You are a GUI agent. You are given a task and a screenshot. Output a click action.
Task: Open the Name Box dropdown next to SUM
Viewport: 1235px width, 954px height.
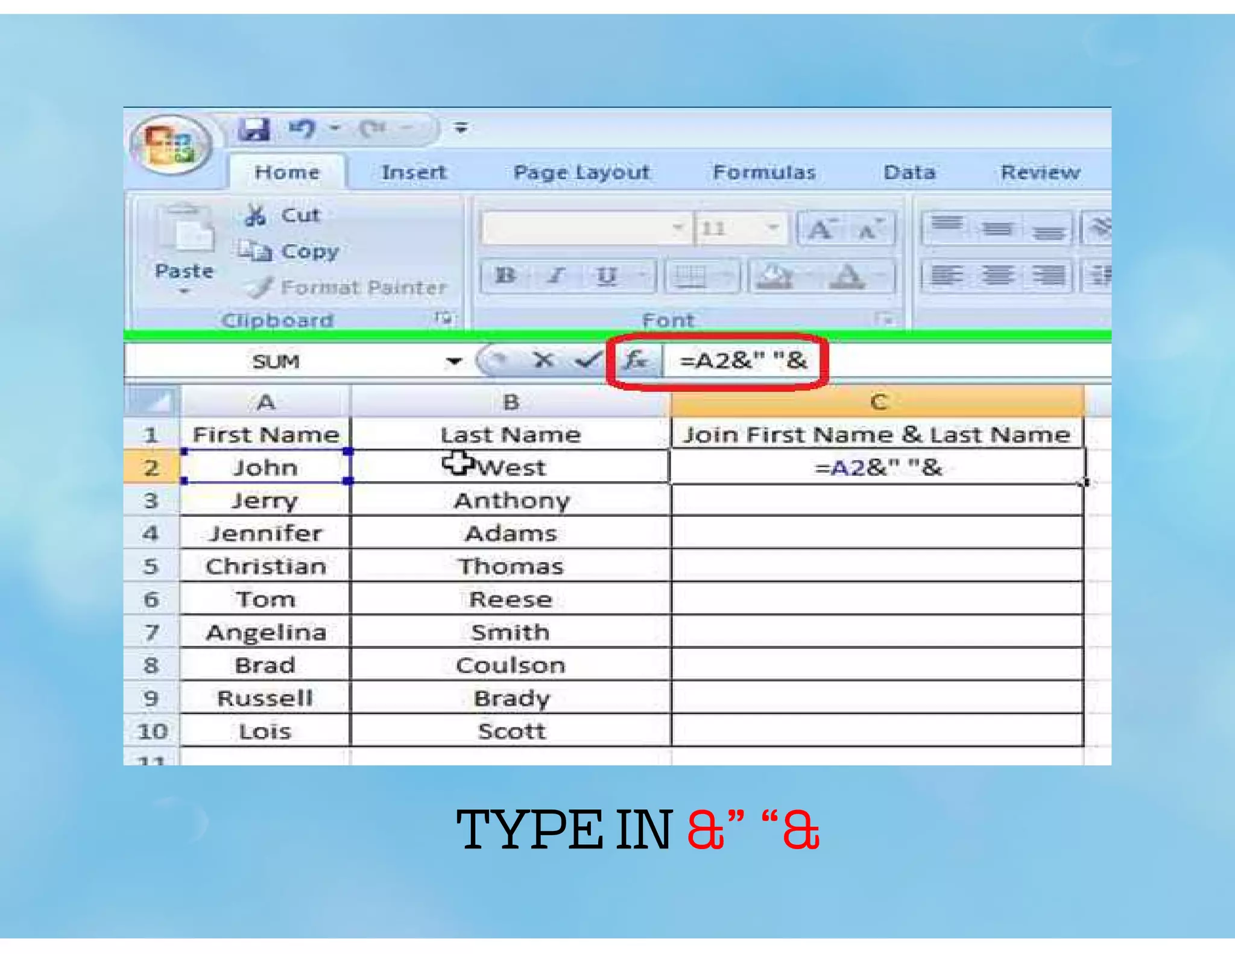(453, 361)
